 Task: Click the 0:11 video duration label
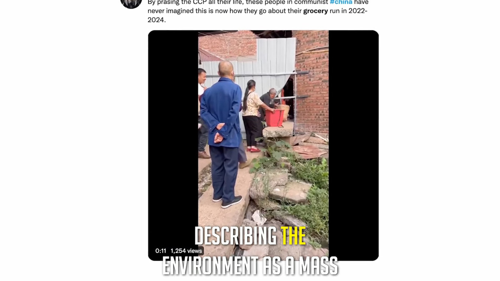(161, 251)
